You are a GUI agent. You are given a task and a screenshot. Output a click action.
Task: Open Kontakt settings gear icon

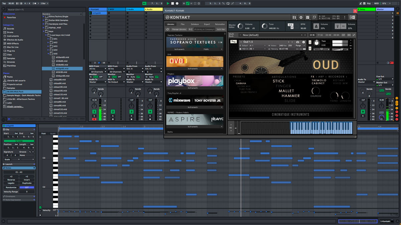tap(301, 17)
